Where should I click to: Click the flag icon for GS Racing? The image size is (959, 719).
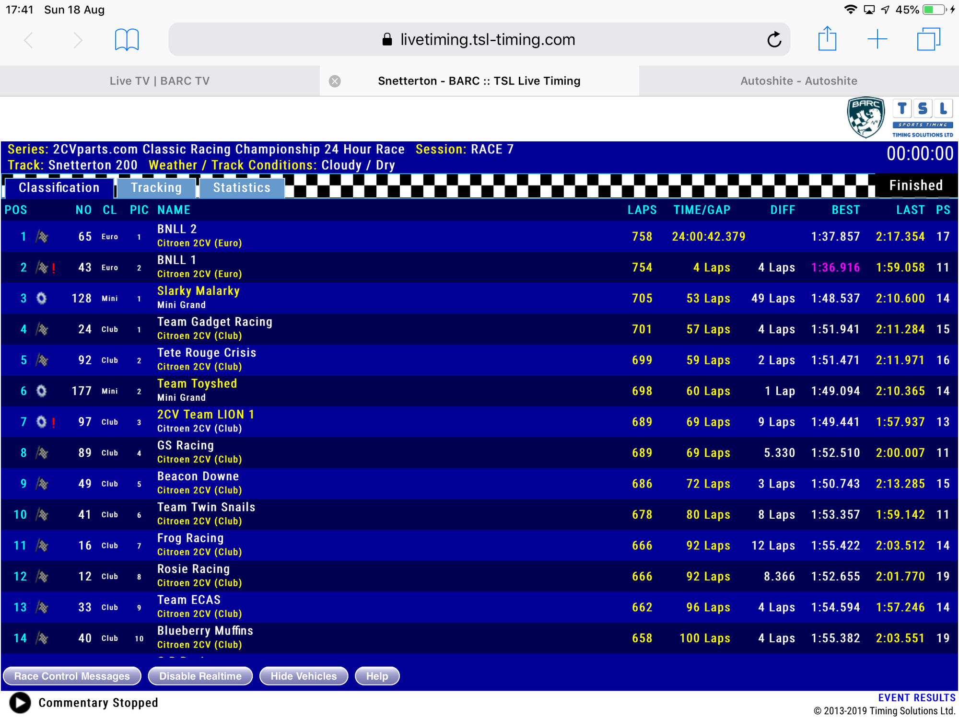coord(42,453)
